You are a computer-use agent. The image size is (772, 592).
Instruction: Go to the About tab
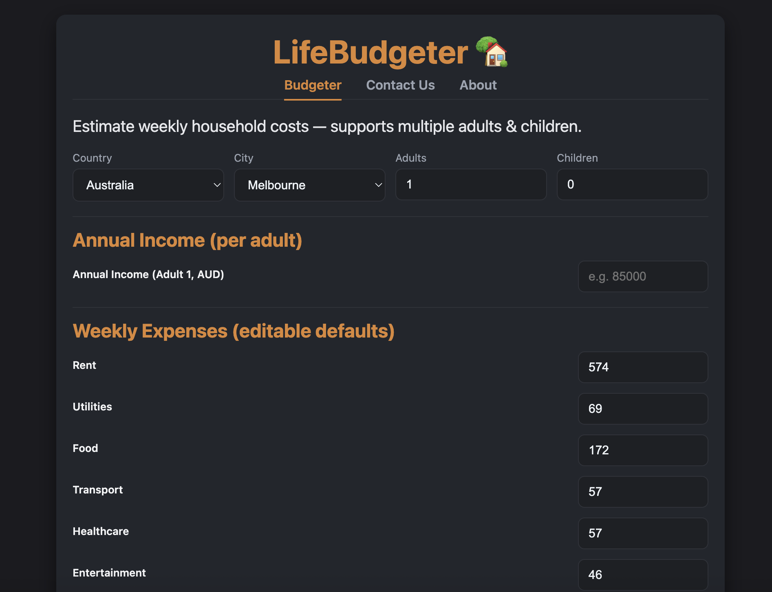(478, 85)
